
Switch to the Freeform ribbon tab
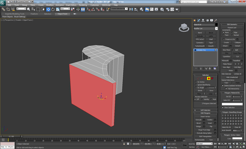coord(34,14)
